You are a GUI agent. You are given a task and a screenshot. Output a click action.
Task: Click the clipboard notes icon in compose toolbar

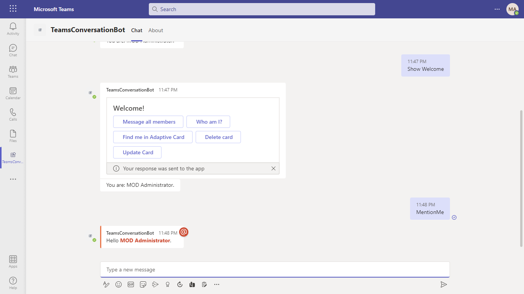[x=204, y=284]
